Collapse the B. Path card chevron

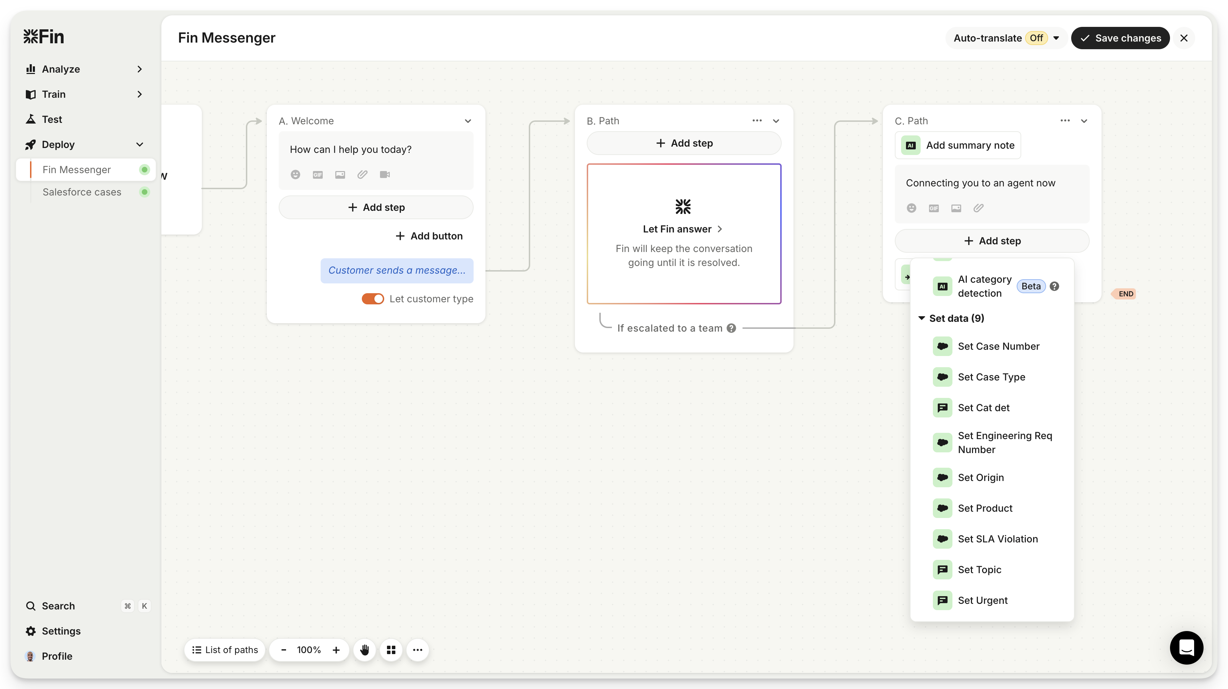pos(776,121)
